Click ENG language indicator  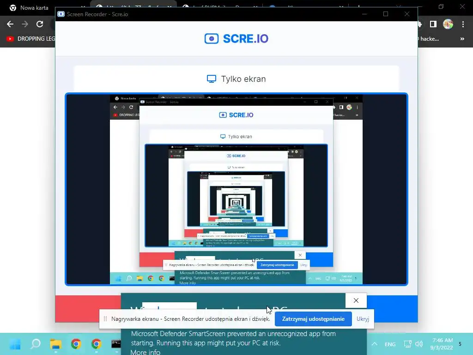pyautogui.click(x=390, y=344)
